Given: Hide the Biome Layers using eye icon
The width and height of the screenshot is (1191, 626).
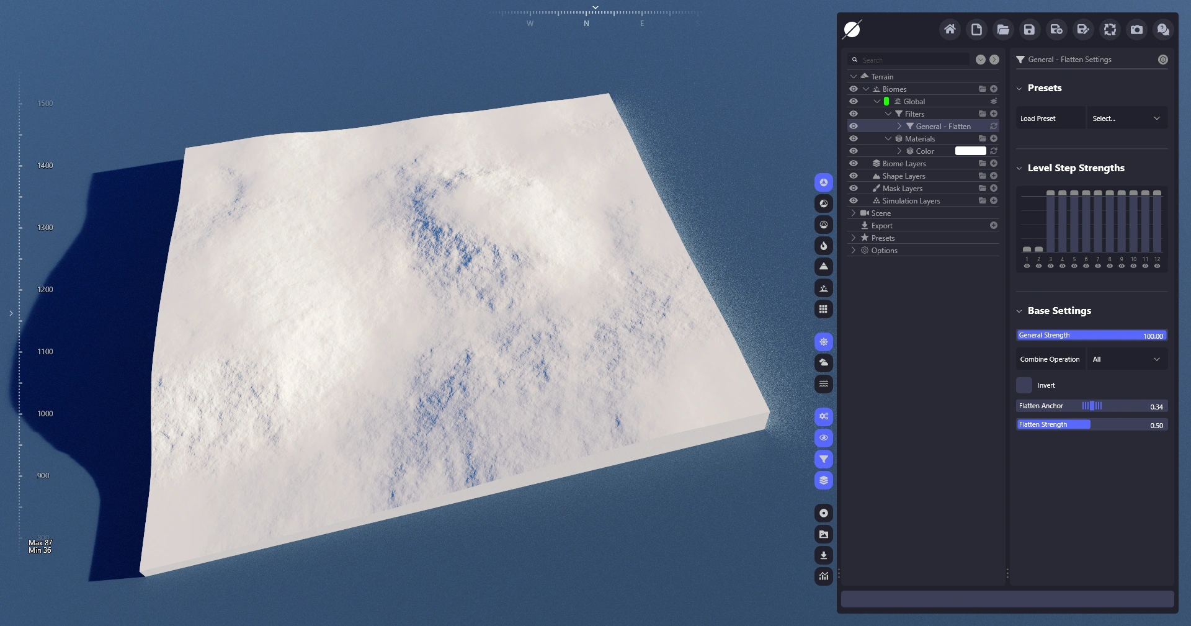Looking at the screenshot, I should click(x=854, y=164).
